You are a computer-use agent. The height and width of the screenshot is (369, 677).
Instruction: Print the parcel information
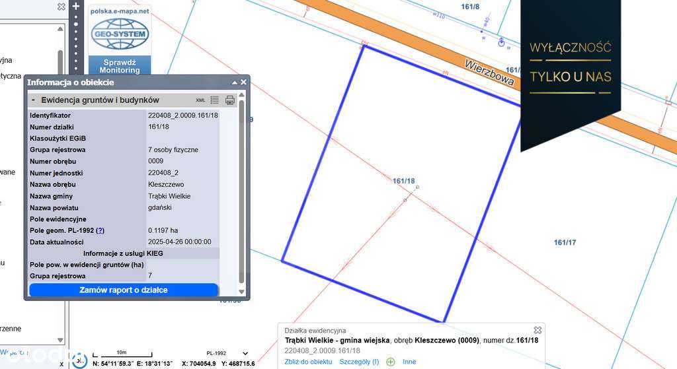click(229, 100)
